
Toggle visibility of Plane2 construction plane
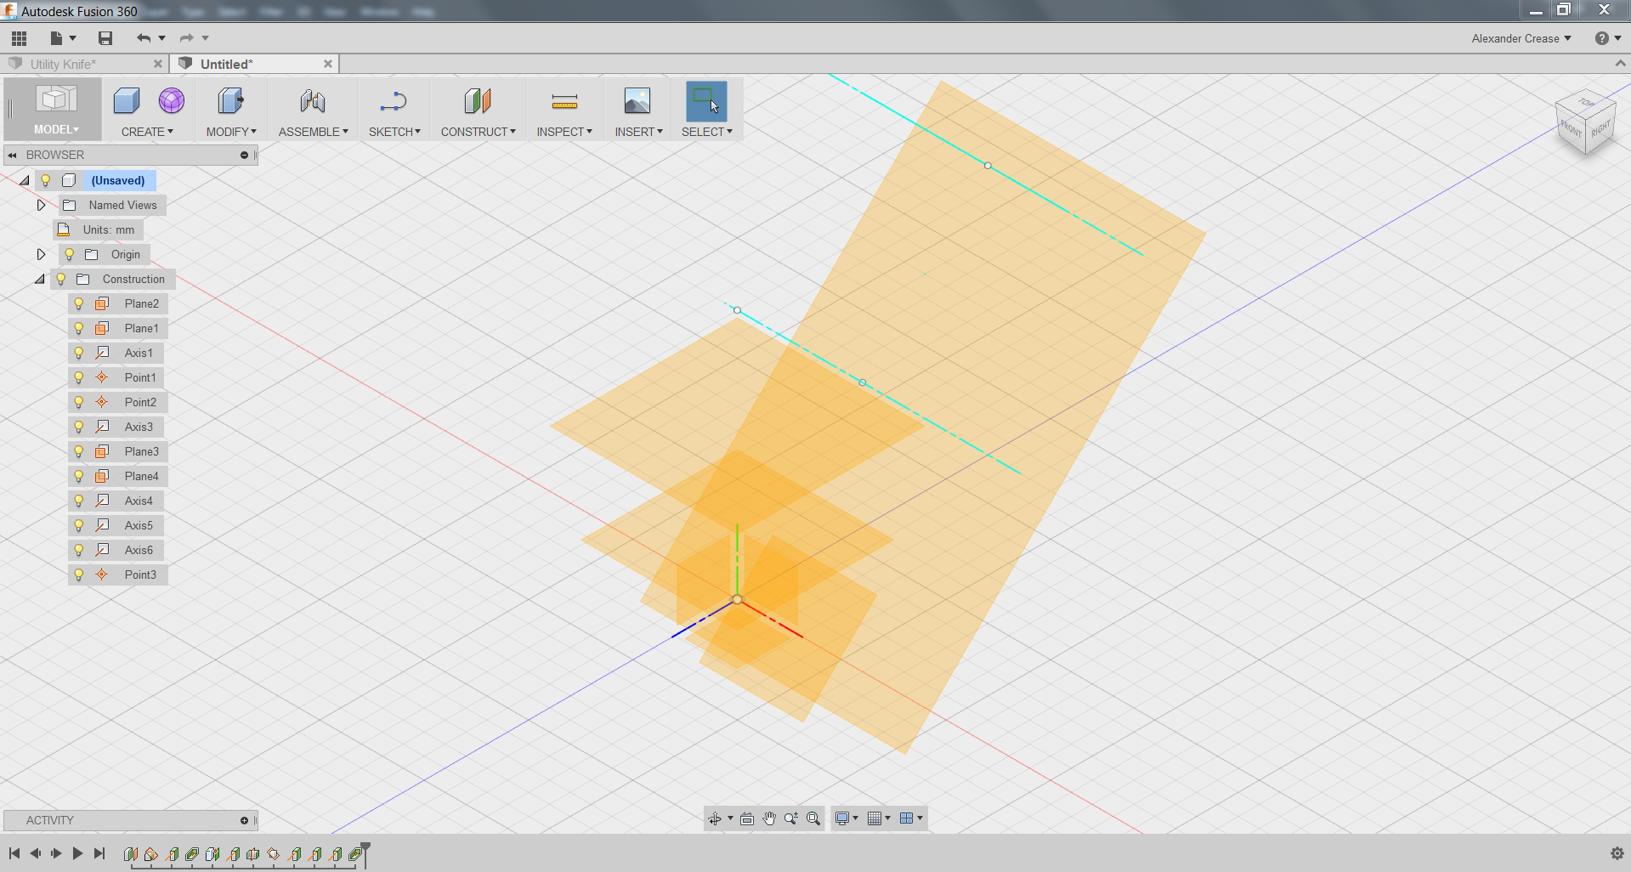click(x=79, y=303)
